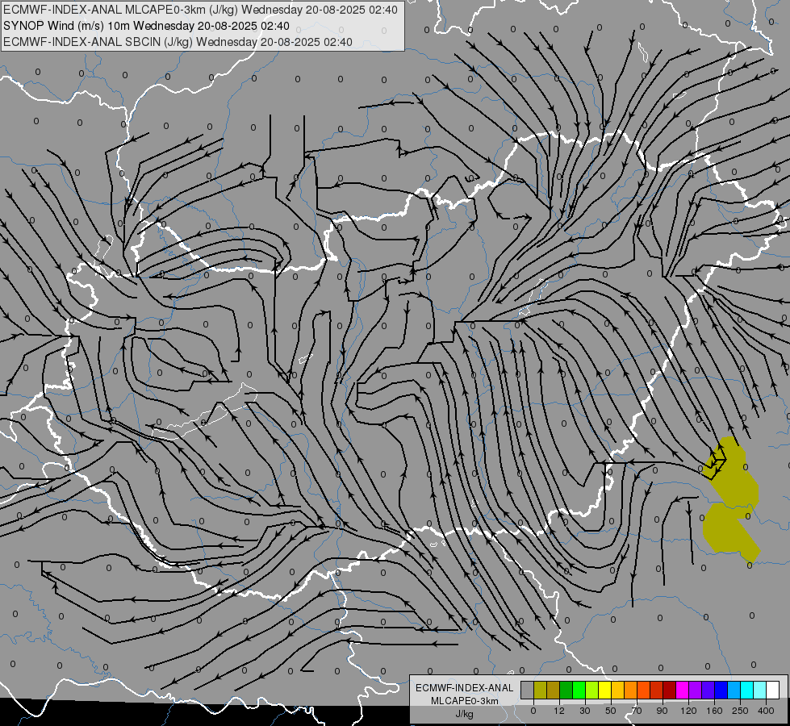Viewport: 790px width, 726px height.
Task: Select the dark gold legend swatch
Action: point(554,690)
